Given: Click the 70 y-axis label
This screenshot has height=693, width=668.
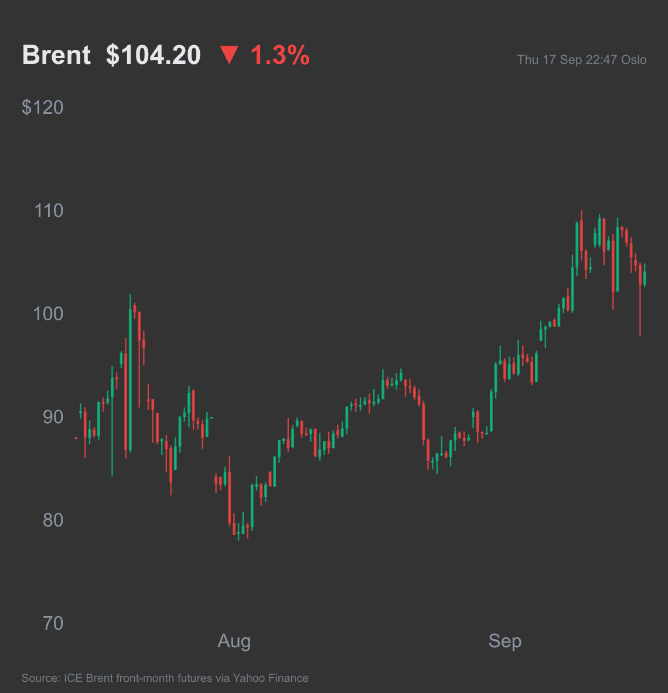Looking at the screenshot, I should pos(53,624).
